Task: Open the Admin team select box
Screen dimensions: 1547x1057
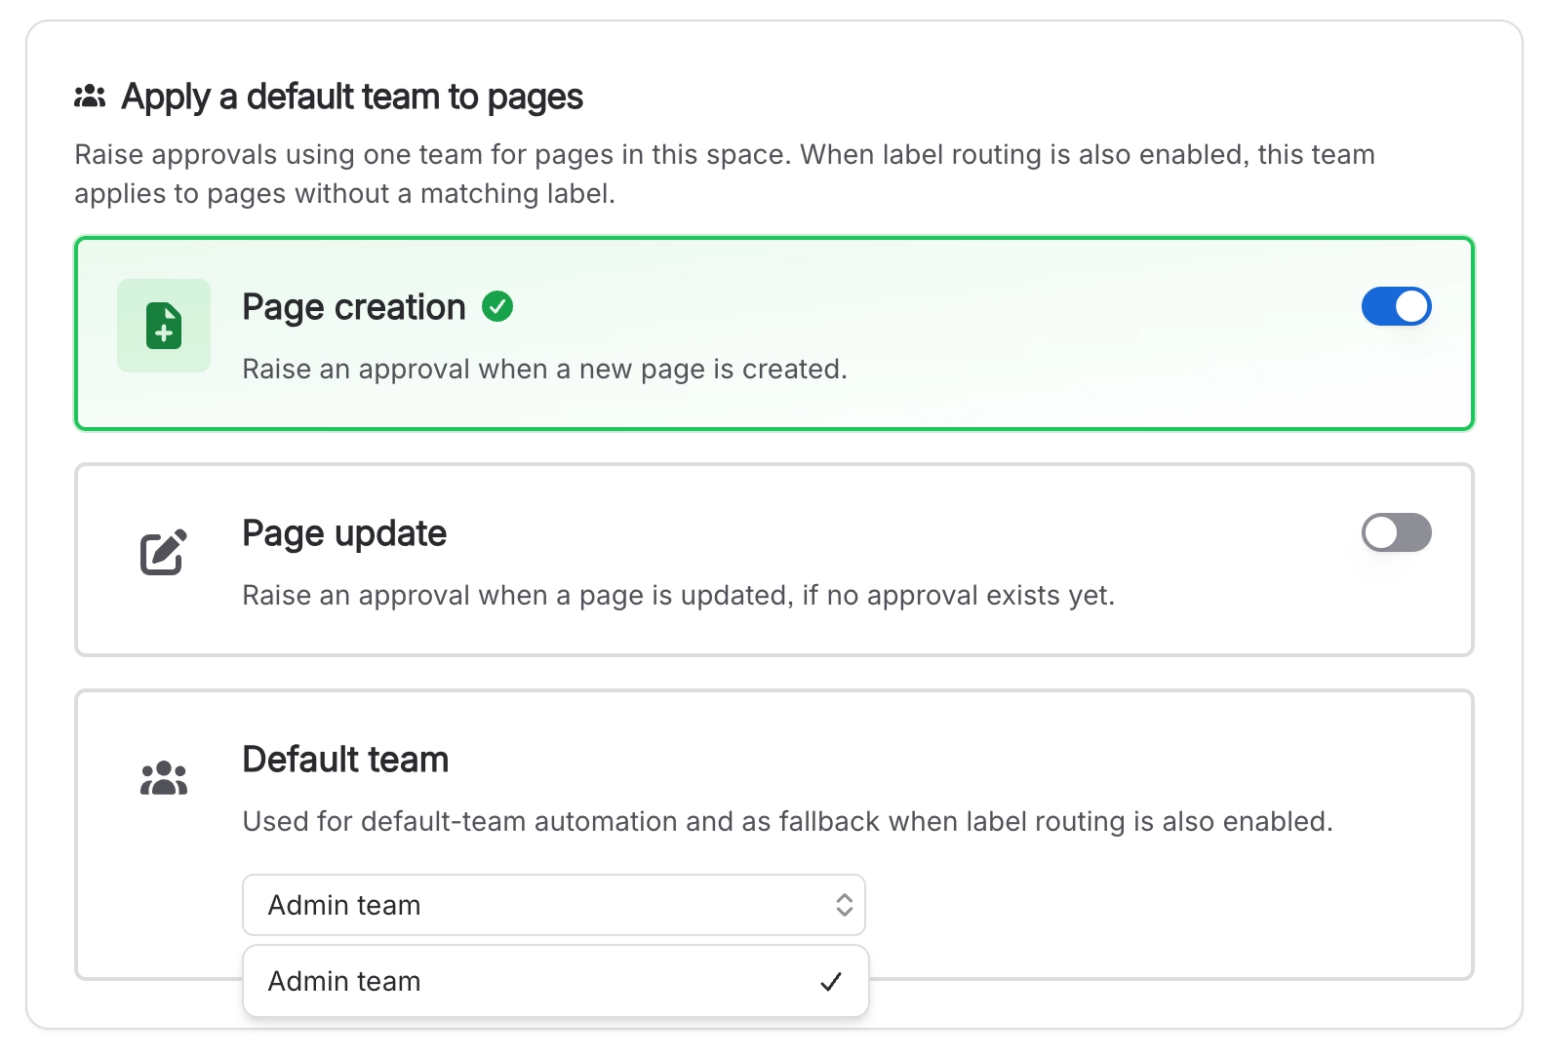Action: (554, 905)
